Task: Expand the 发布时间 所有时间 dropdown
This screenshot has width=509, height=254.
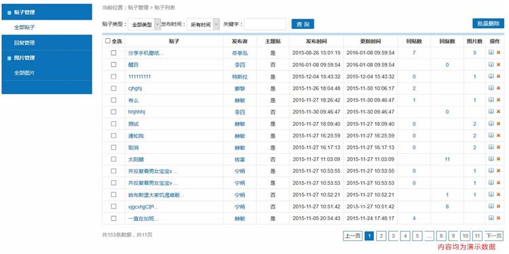Action: tap(203, 24)
